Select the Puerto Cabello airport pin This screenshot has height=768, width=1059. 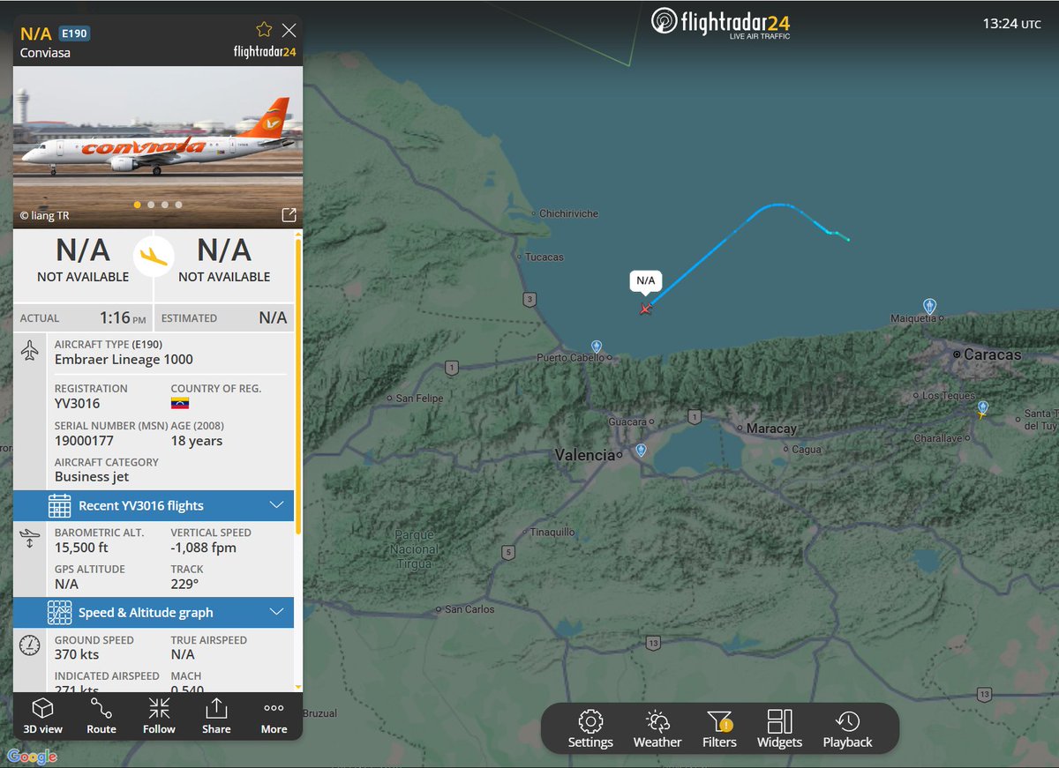pos(596,347)
